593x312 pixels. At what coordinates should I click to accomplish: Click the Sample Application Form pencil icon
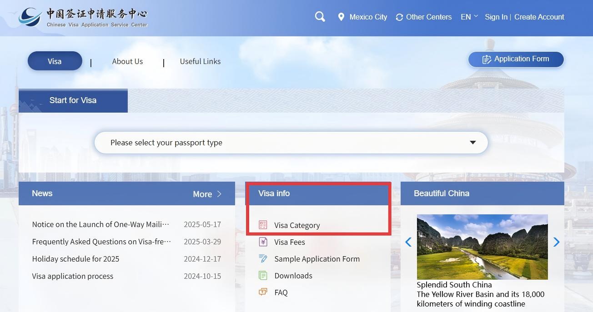[263, 258]
